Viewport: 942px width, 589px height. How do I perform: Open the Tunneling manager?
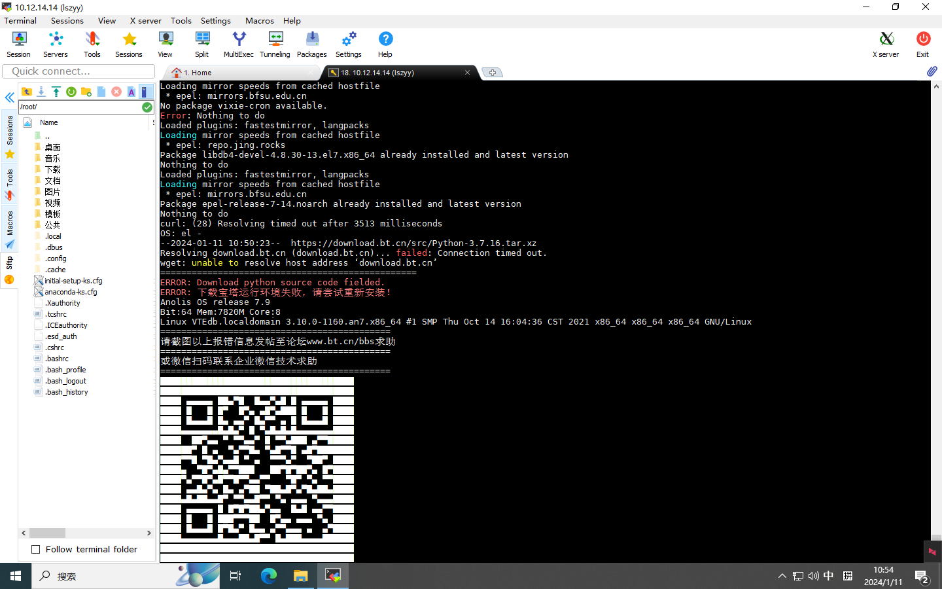pyautogui.click(x=275, y=45)
